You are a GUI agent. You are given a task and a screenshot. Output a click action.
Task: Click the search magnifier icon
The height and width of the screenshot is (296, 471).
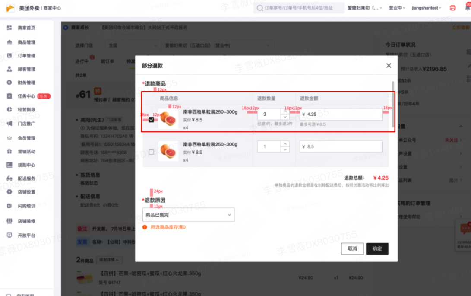coord(260,8)
